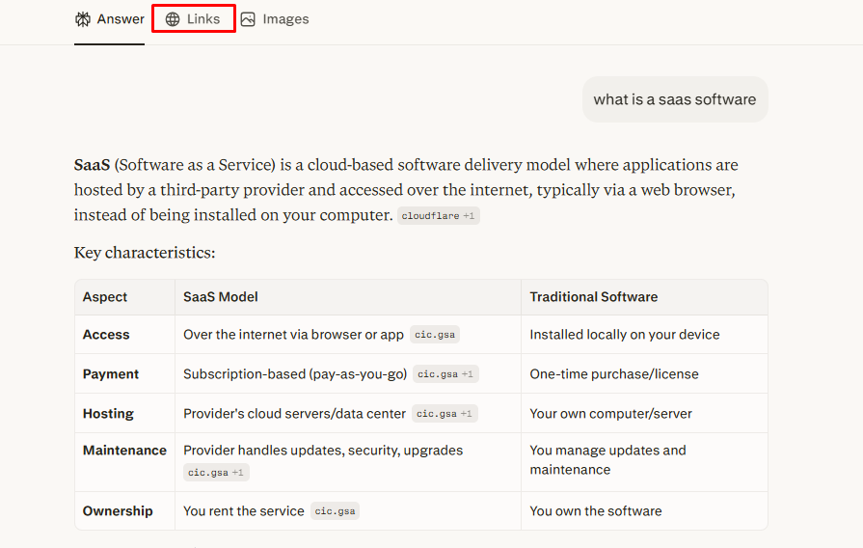Click the Answer tab icon
The height and width of the screenshot is (548, 863).
83,19
